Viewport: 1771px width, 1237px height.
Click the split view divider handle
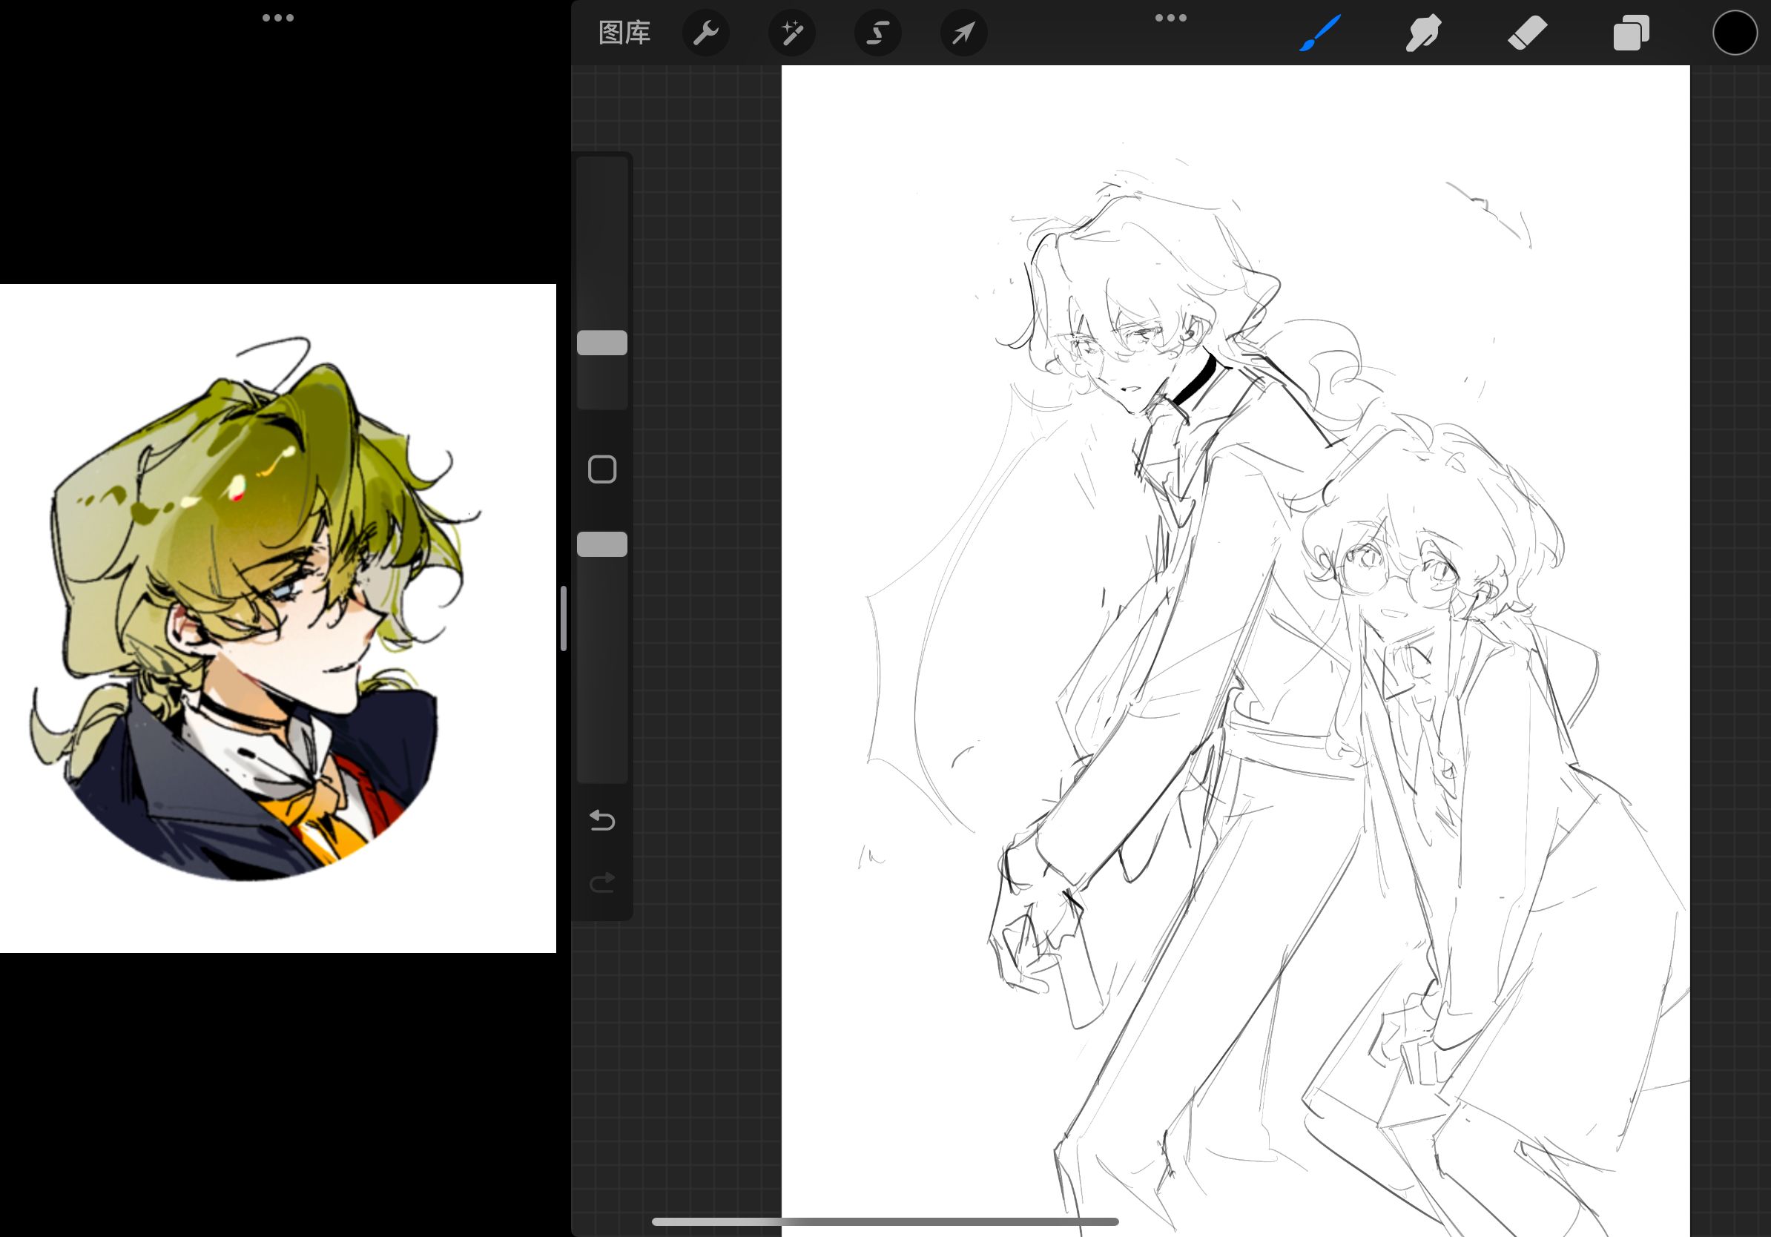[564, 618]
